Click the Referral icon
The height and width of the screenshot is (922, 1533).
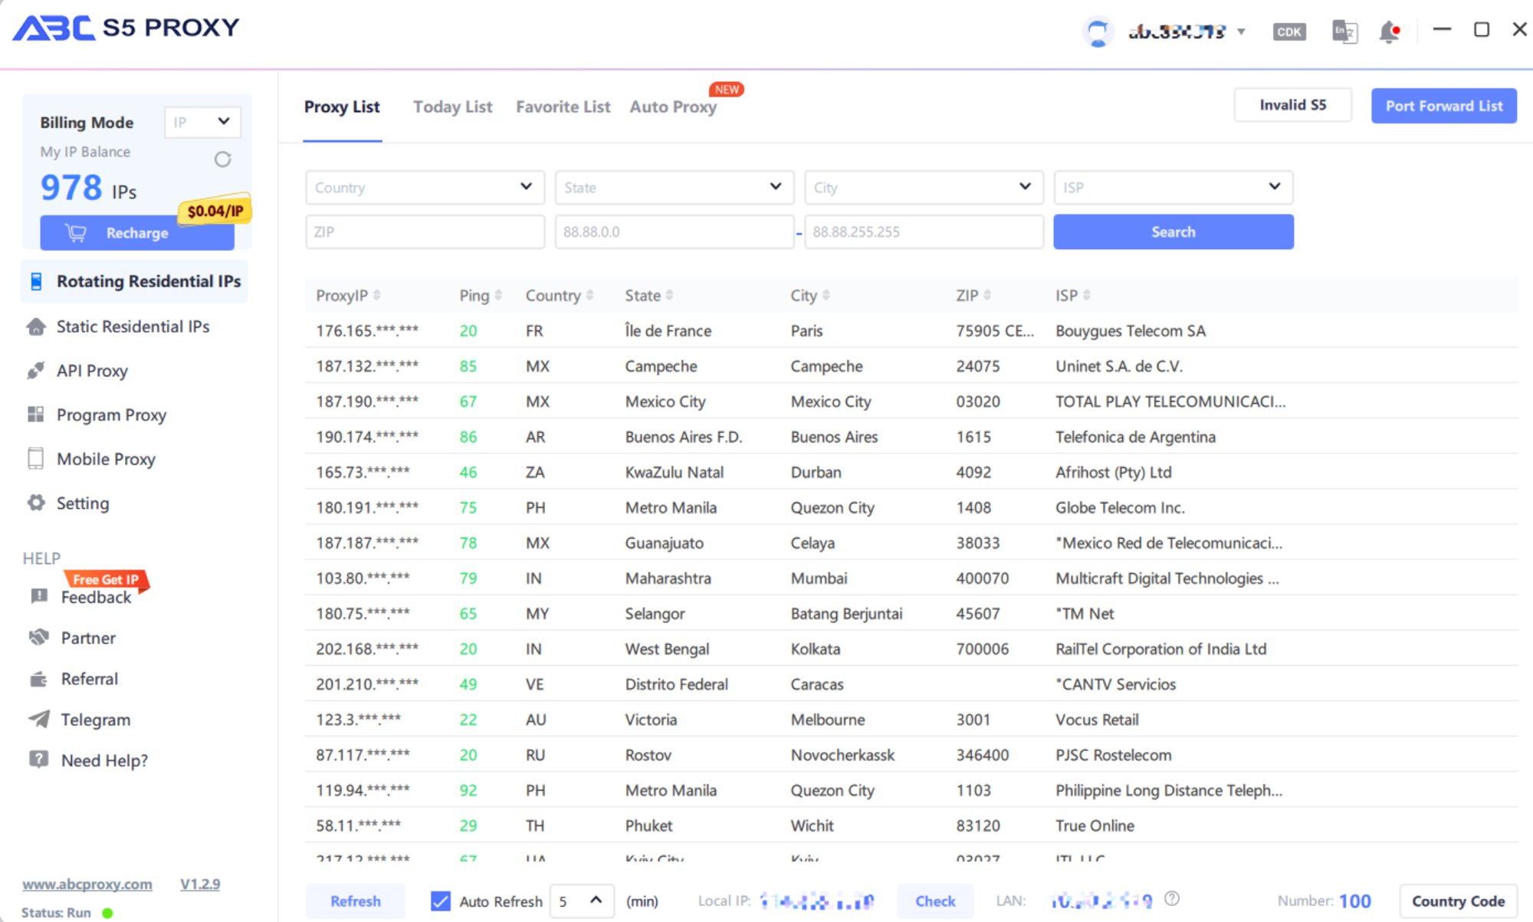click(x=38, y=679)
